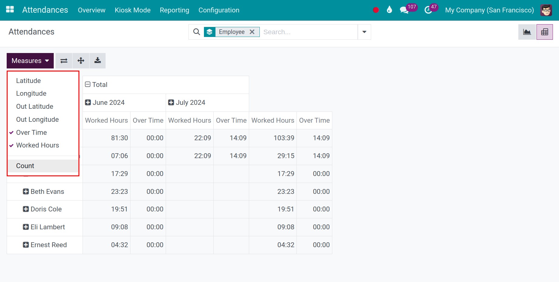Flip the pivot axis

pos(64,61)
